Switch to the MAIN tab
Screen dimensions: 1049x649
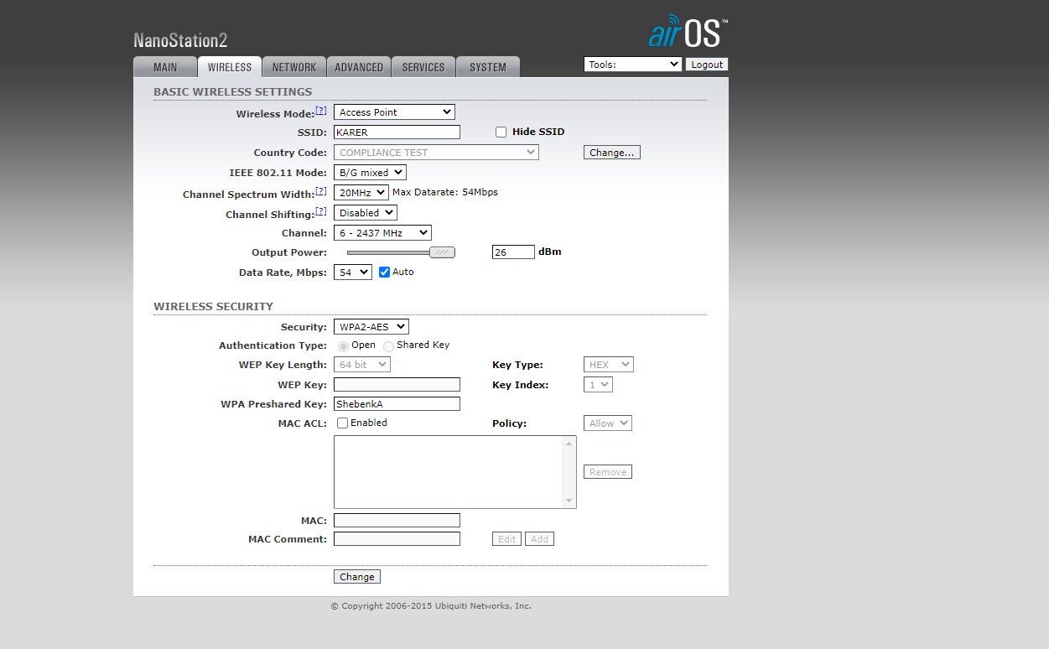pyautogui.click(x=165, y=67)
